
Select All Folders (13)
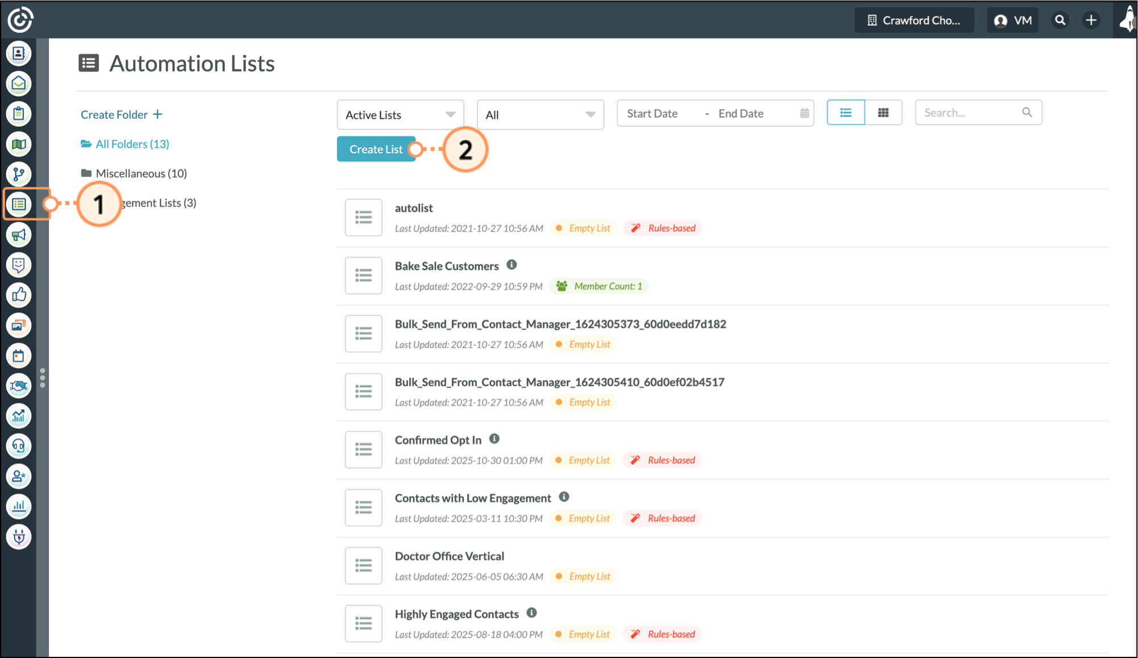132,144
